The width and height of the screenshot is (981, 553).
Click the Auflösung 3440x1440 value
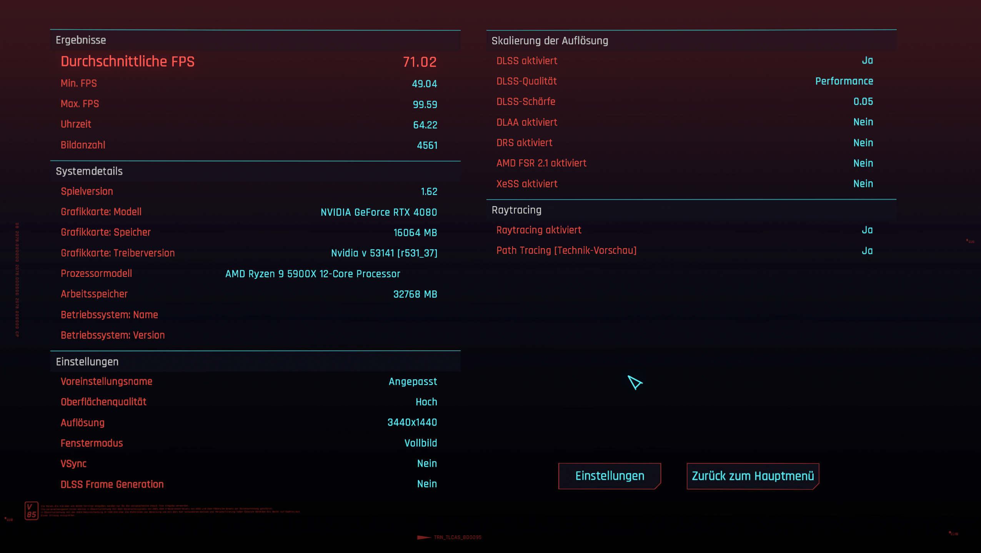[x=412, y=422]
